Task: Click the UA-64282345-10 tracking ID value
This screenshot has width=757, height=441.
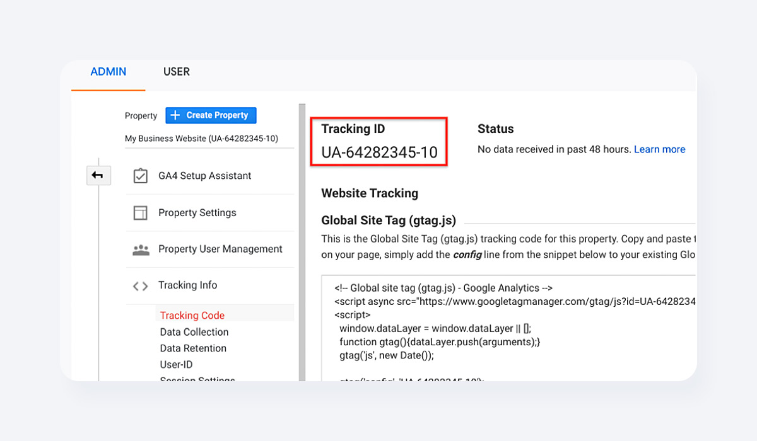Action: tap(379, 152)
